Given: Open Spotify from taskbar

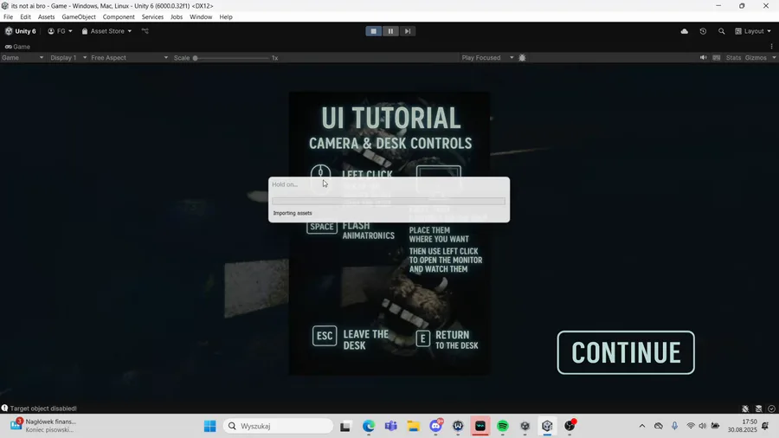Looking at the screenshot, I should pos(503,426).
